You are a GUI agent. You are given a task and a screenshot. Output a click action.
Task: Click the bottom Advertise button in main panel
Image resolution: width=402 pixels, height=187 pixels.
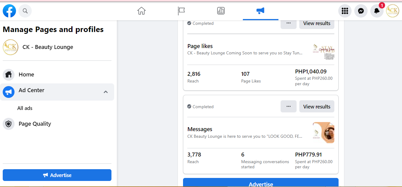coord(261,183)
